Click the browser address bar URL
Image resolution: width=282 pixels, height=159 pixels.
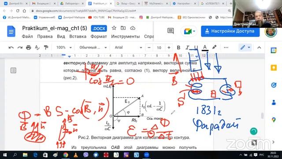(86, 11)
